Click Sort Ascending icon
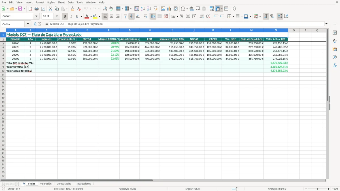 coord(143,9)
